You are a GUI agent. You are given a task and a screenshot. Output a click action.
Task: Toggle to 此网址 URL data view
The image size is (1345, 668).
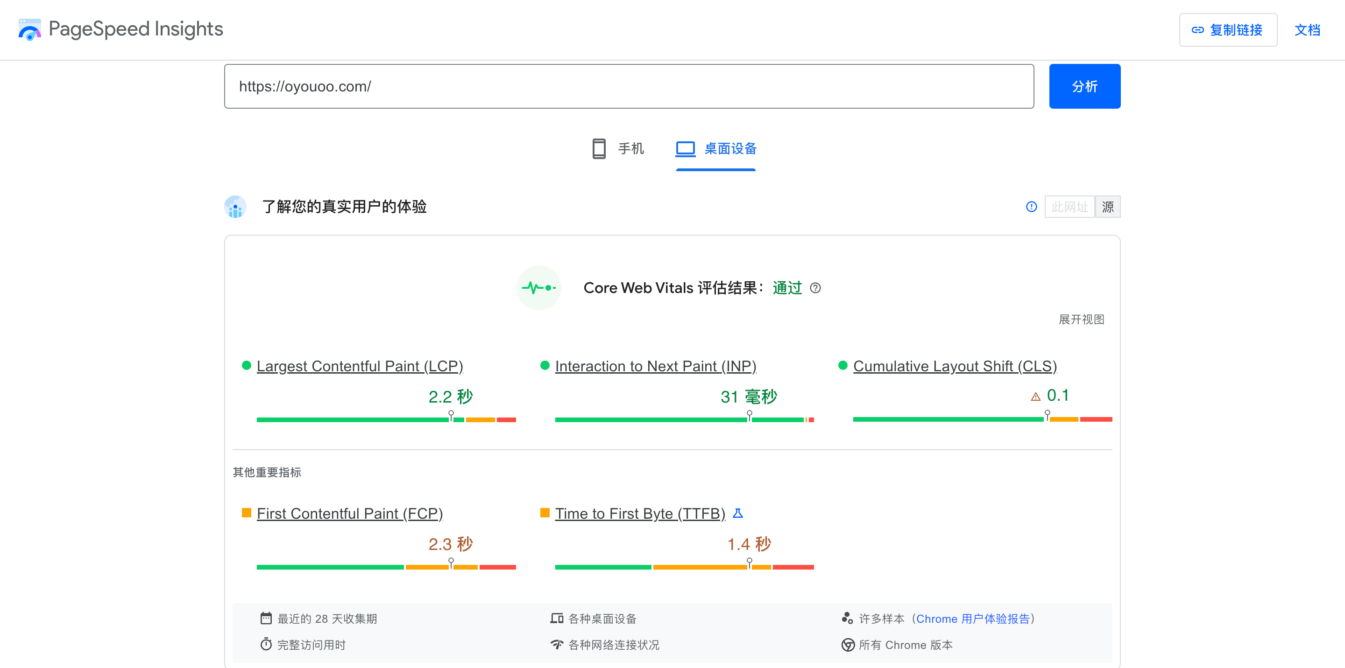coord(1069,207)
